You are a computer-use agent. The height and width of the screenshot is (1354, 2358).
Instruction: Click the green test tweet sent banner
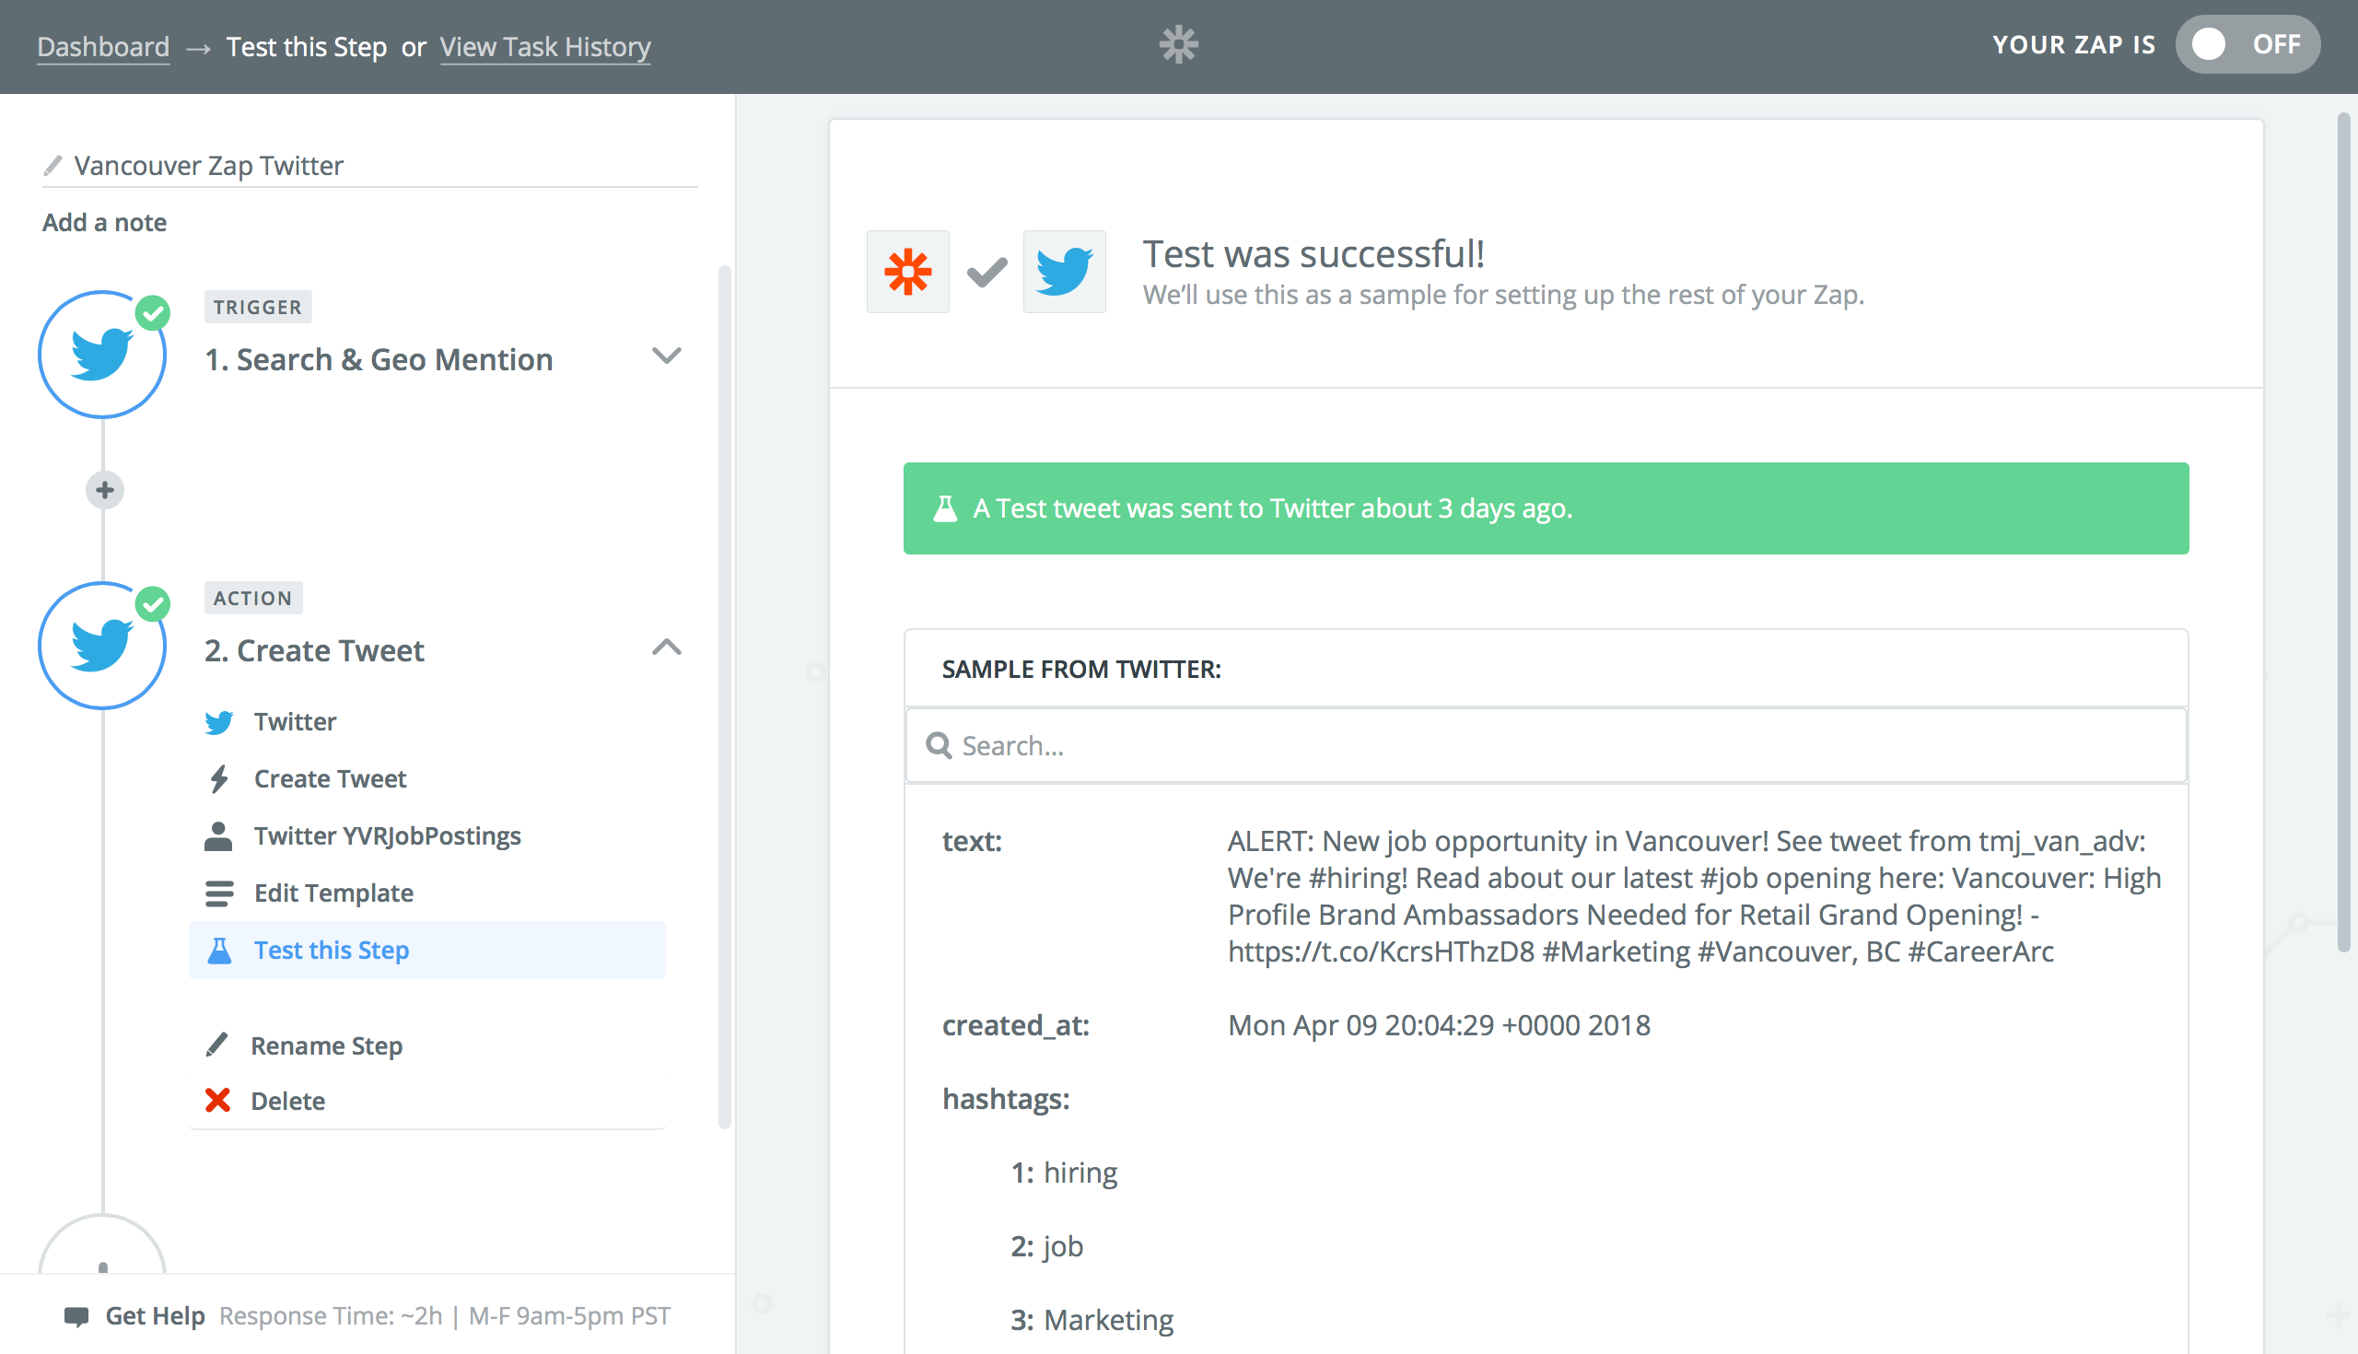click(1546, 508)
